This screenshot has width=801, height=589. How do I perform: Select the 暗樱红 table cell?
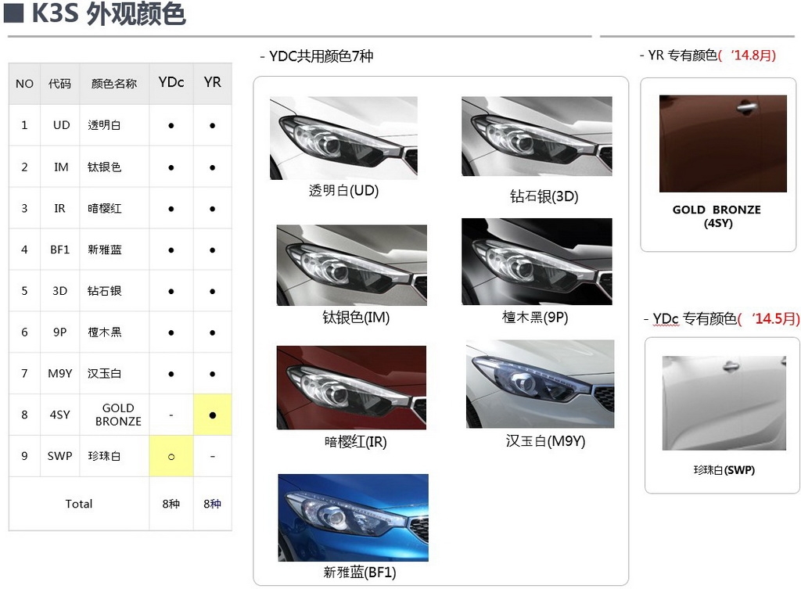click(x=114, y=208)
